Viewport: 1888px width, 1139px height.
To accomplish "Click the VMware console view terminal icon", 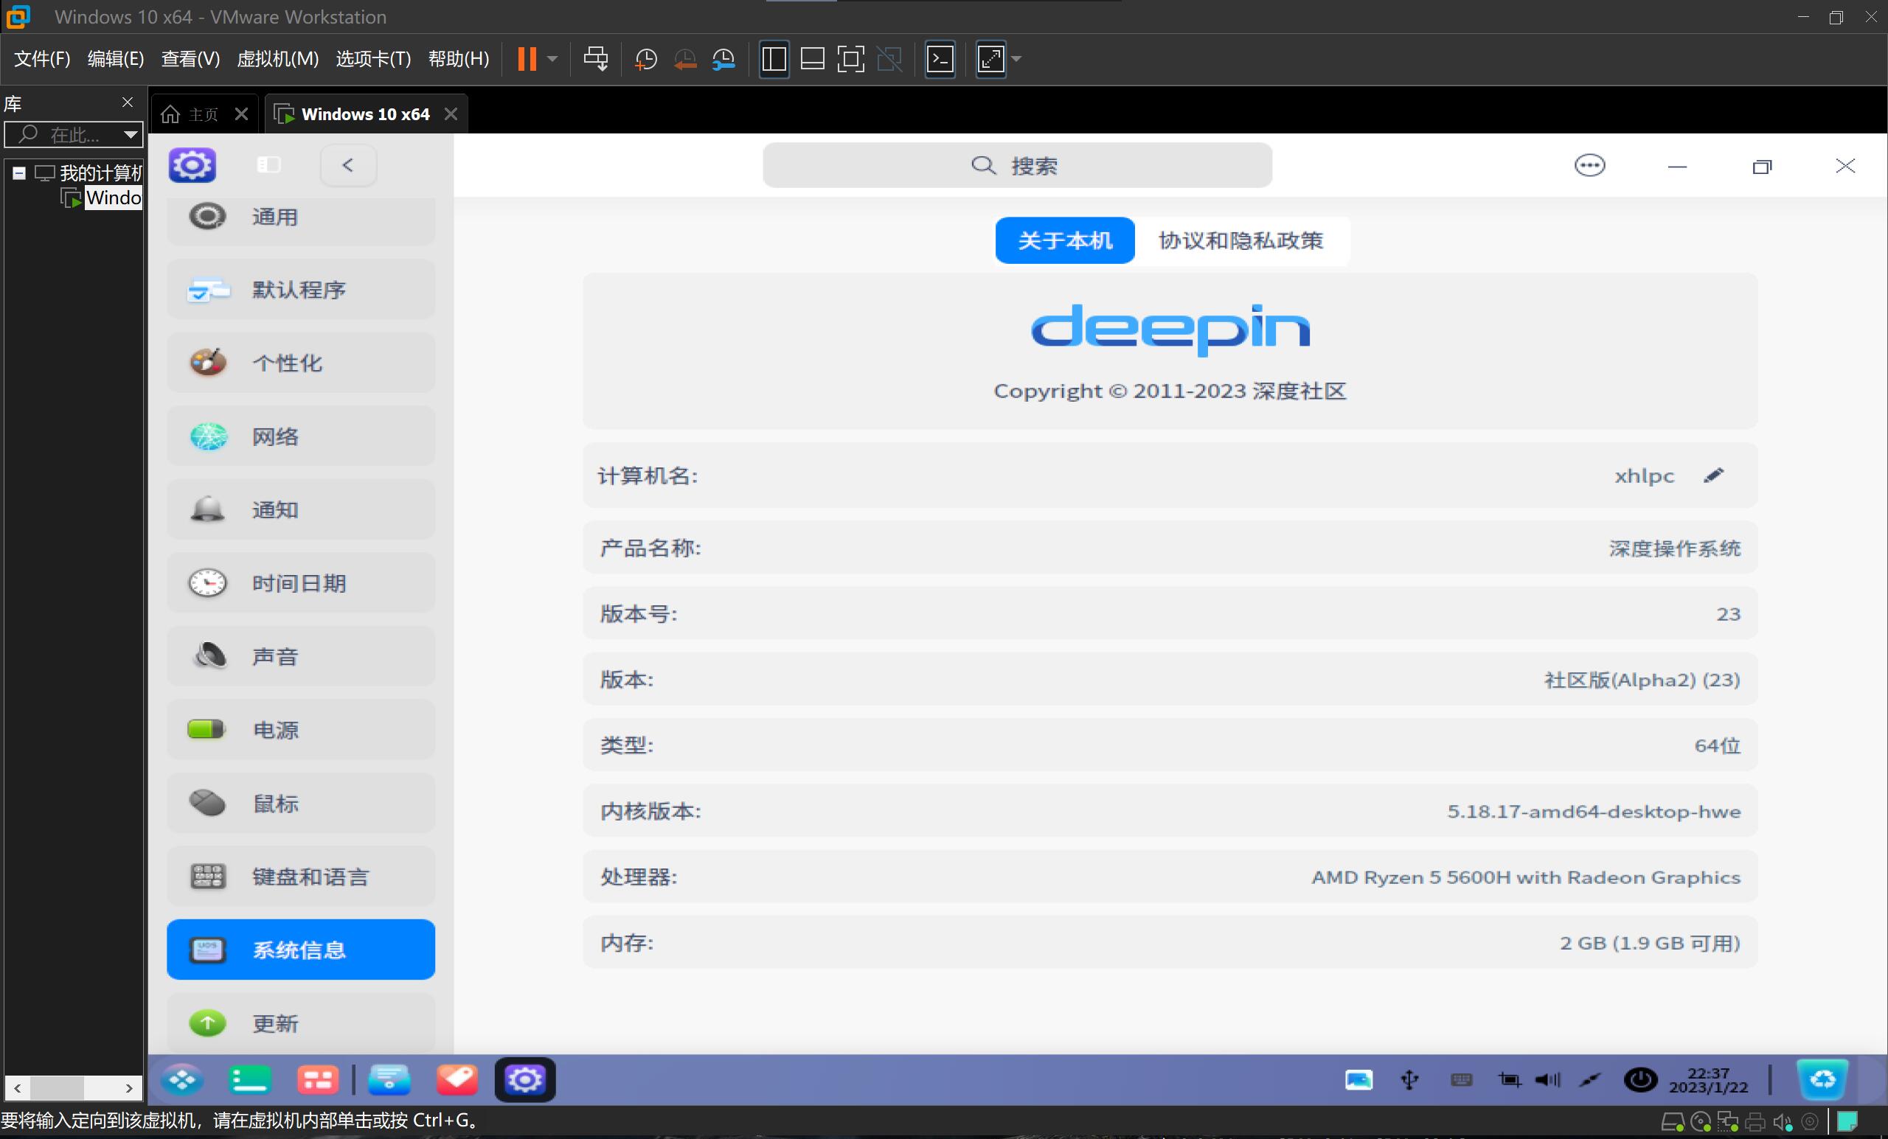I will [x=940, y=59].
